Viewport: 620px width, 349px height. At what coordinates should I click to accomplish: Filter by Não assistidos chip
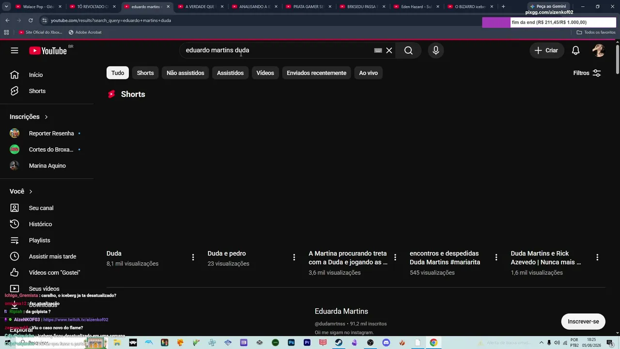coord(186,73)
